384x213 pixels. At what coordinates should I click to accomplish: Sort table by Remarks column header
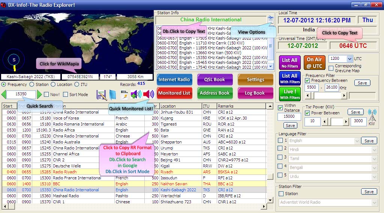click(241, 106)
